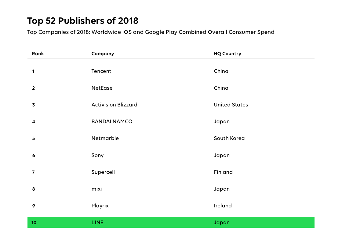This screenshot has width=342, height=244.
Task: Sort by the Company column header
Action: [103, 54]
